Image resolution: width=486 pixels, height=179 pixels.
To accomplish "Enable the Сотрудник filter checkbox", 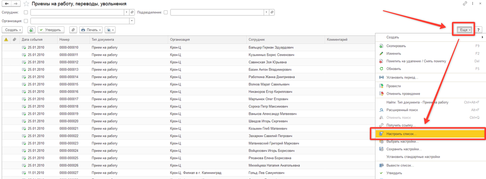I will 26,12.
